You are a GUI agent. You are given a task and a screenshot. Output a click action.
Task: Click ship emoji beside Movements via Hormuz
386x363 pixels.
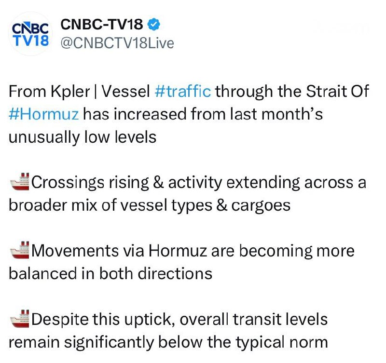[x=19, y=251]
